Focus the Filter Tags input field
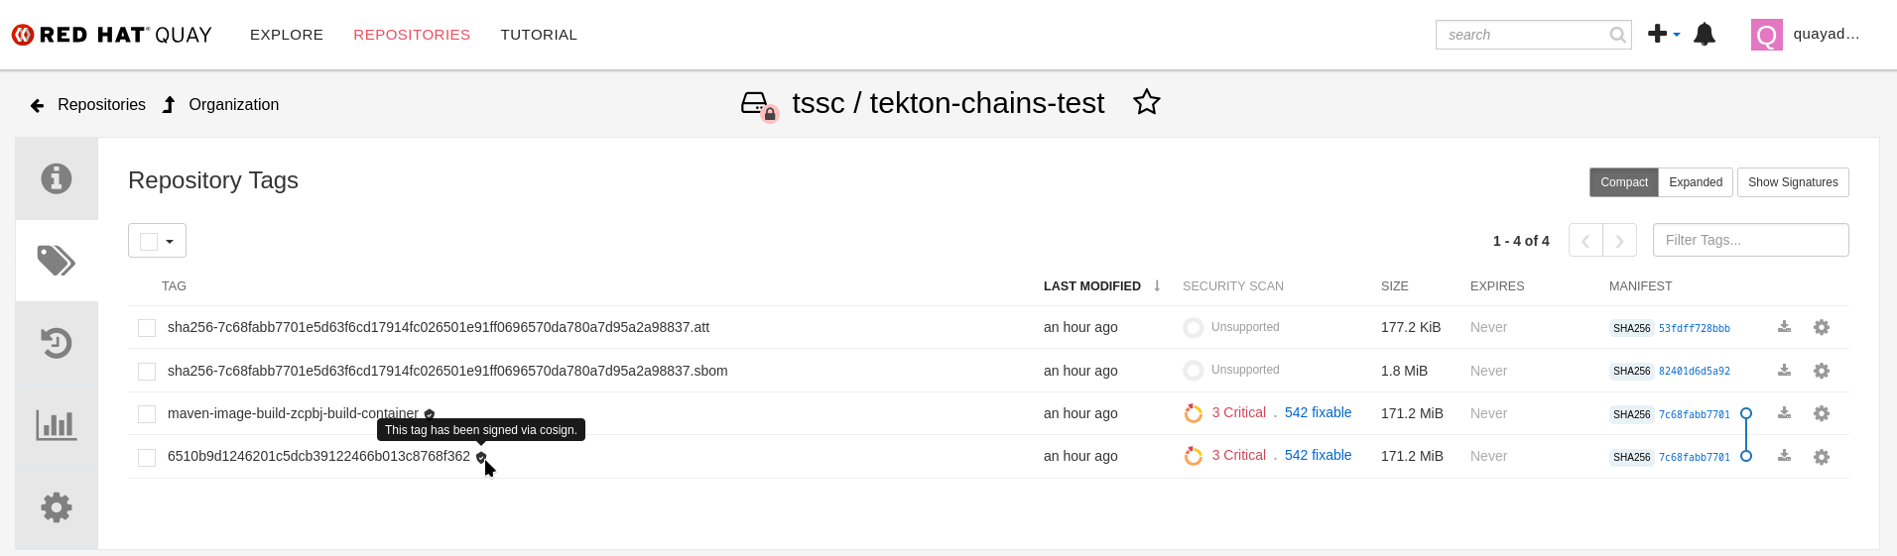 (x=1750, y=240)
